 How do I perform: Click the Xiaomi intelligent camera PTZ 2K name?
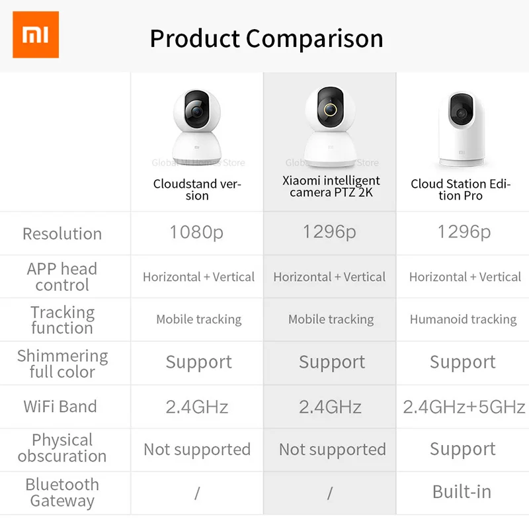pos(331,186)
